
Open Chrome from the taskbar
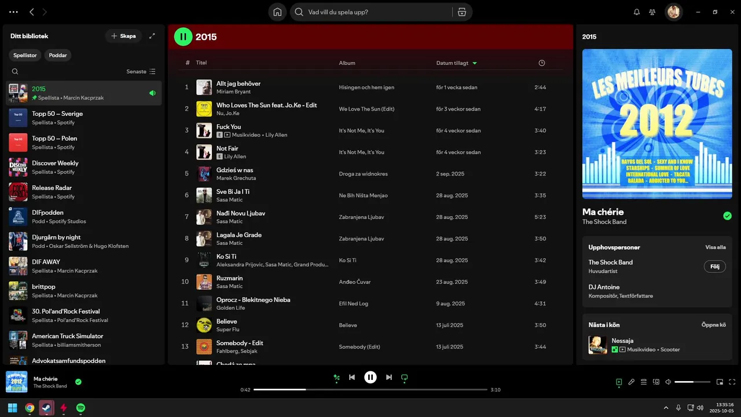[30, 408]
